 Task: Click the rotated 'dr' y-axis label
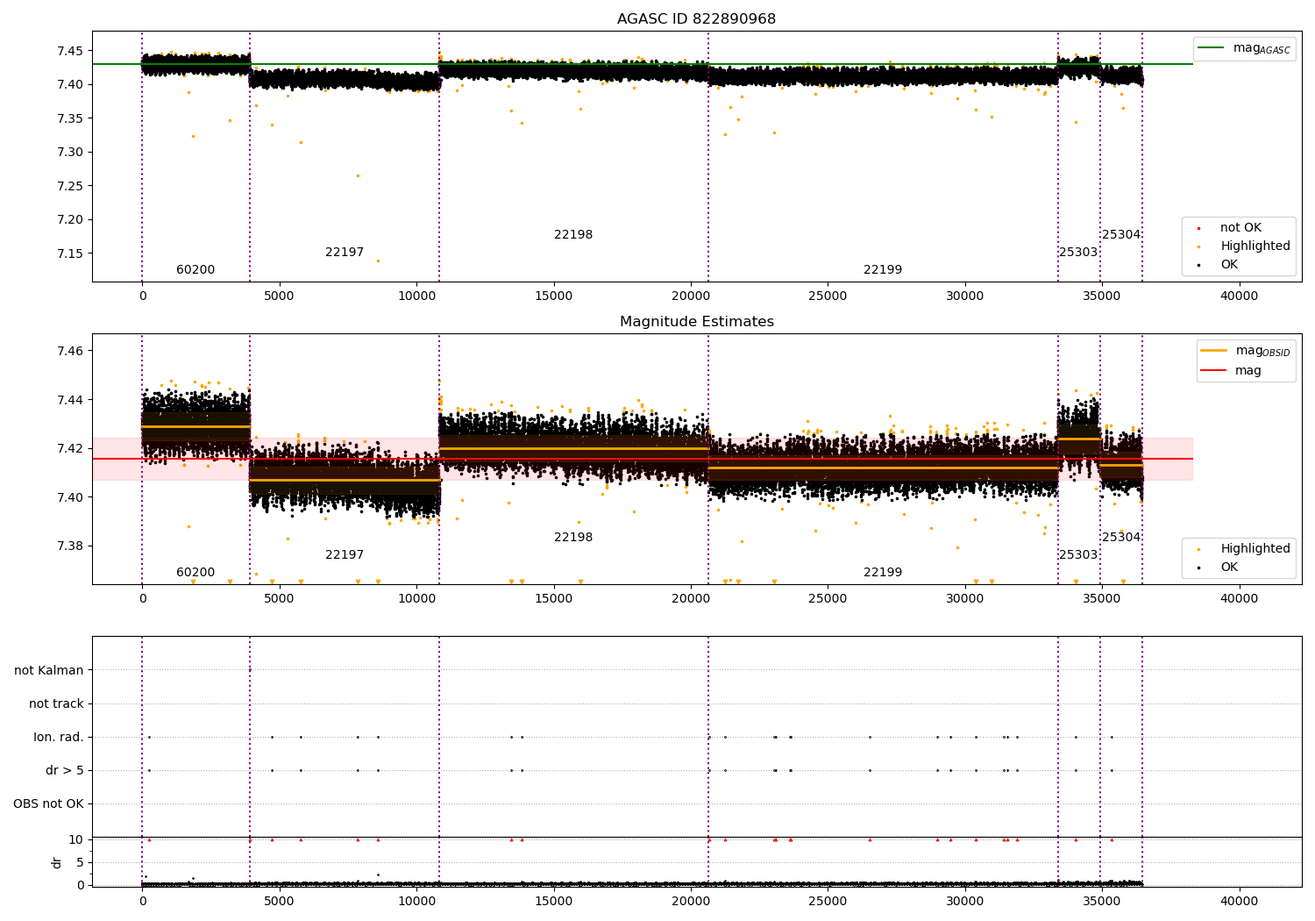pos(57,862)
